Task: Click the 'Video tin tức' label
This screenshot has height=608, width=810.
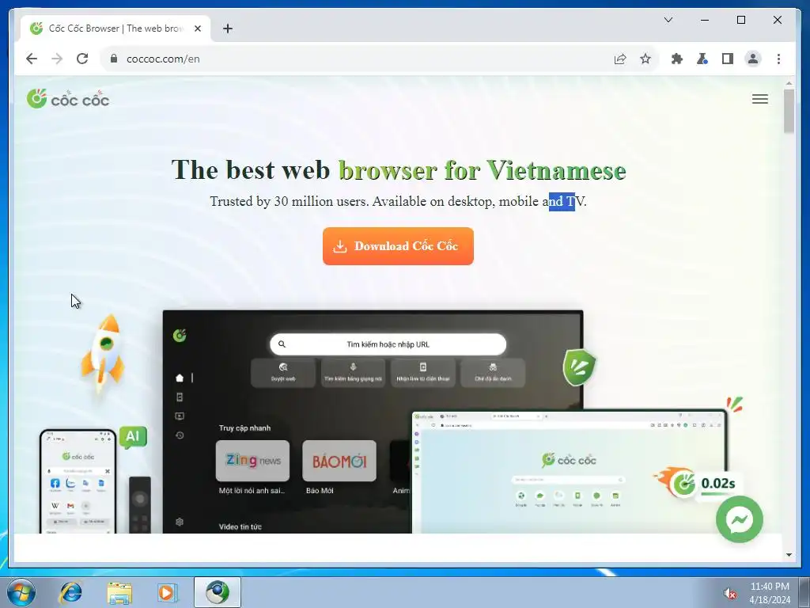Action: [240, 526]
